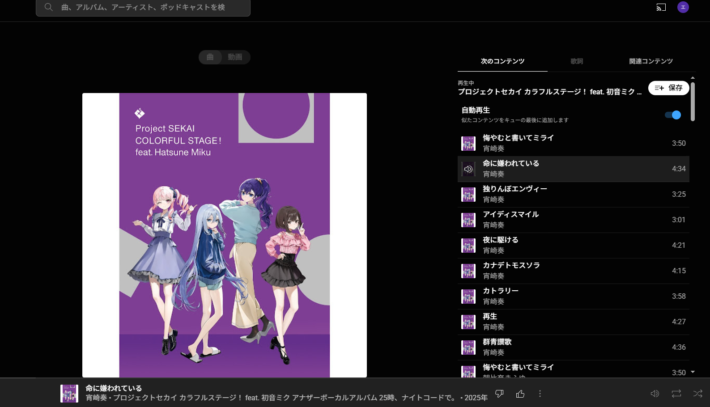Click the queue scrollbar up arrow
Image resolution: width=710 pixels, height=407 pixels.
coord(693,78)
